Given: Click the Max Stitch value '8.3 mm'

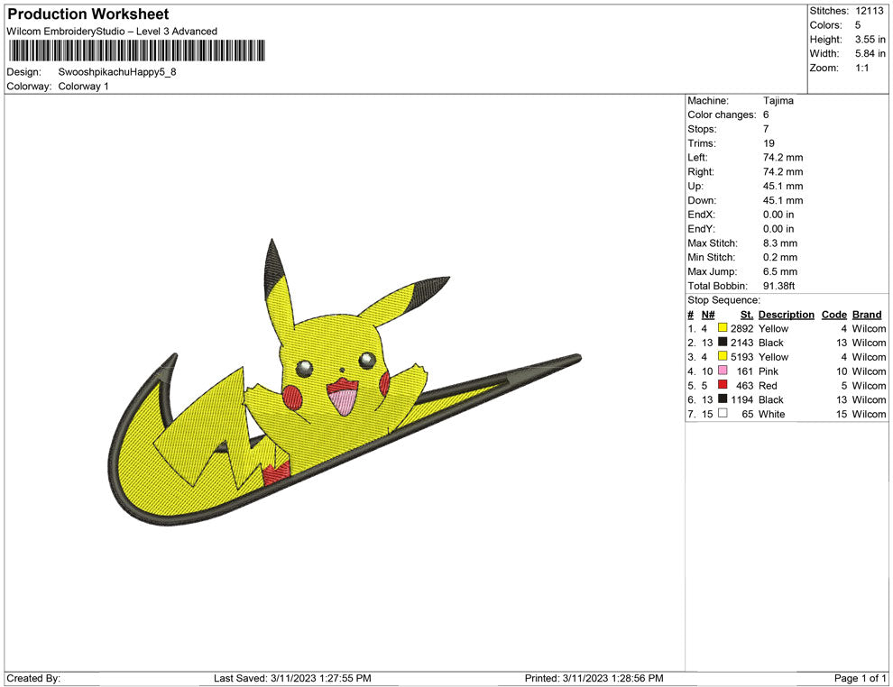Looking at the screenshot, I should pyautogui.click(x=780, y=243).
